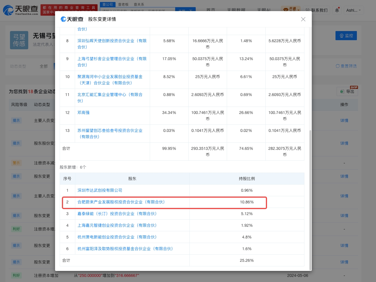Click the 293.3513万元人民币 total cell

tap(208, 152)
